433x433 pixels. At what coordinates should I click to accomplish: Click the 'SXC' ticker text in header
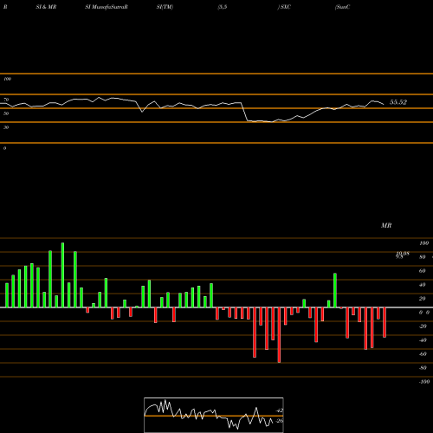pyautogui.click(x=285, y=7)
